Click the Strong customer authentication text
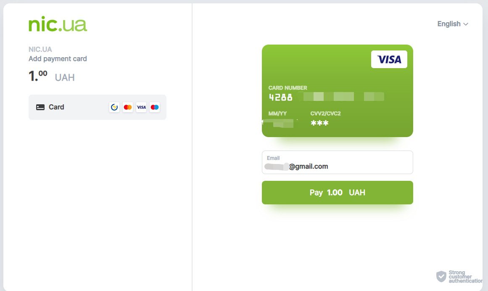Image resolution: width=488 pixels, height=291 pixels. coord(465,277)
